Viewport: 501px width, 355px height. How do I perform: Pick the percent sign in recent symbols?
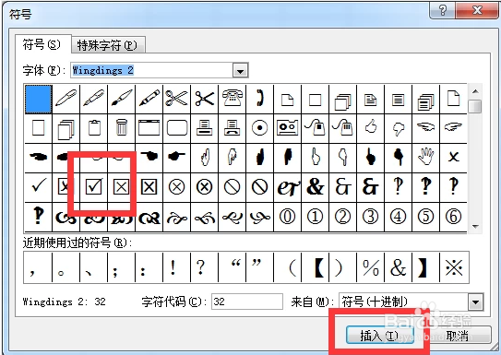coord(371,267)
